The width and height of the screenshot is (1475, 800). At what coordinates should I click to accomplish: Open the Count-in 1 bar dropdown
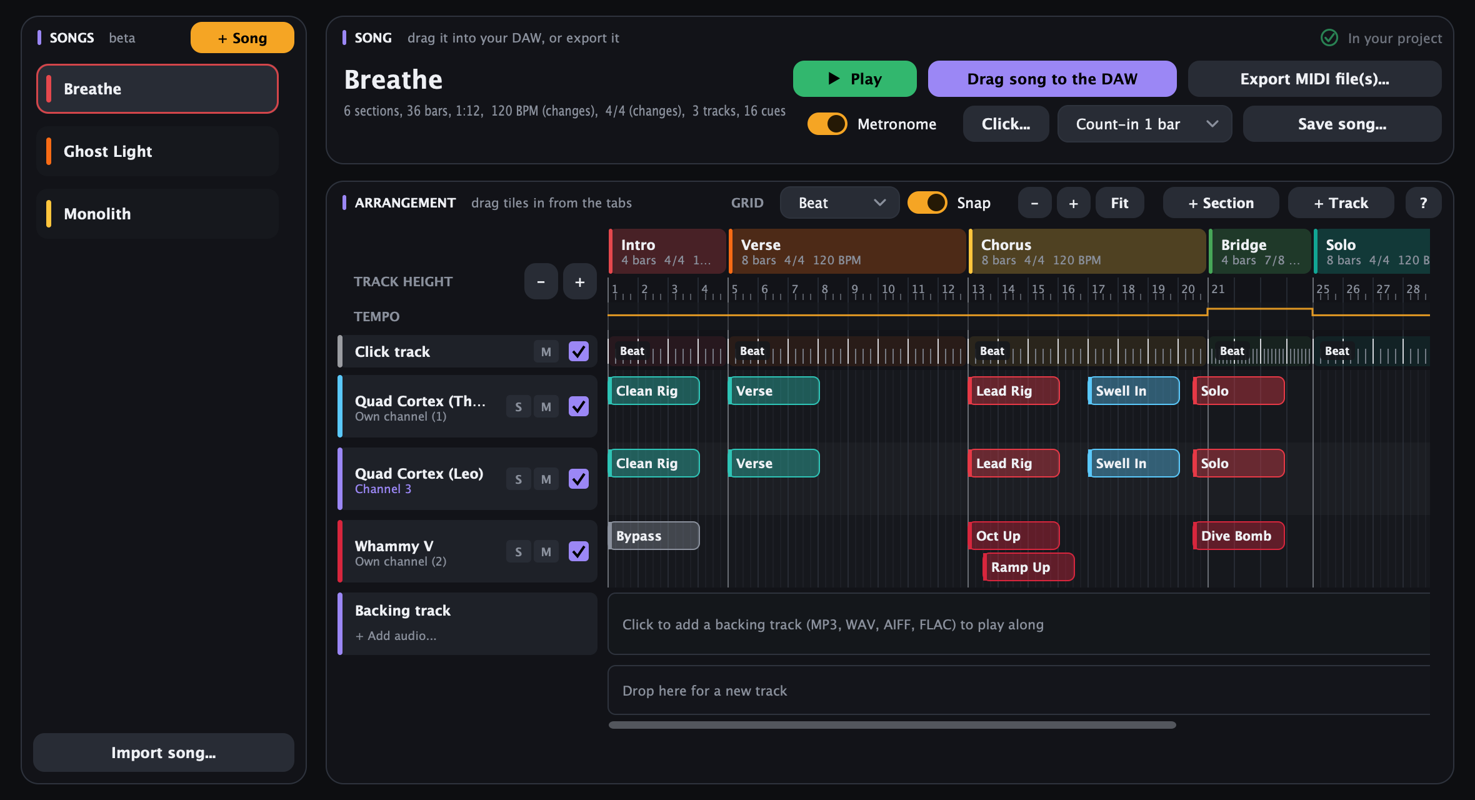coord(1144,124)
